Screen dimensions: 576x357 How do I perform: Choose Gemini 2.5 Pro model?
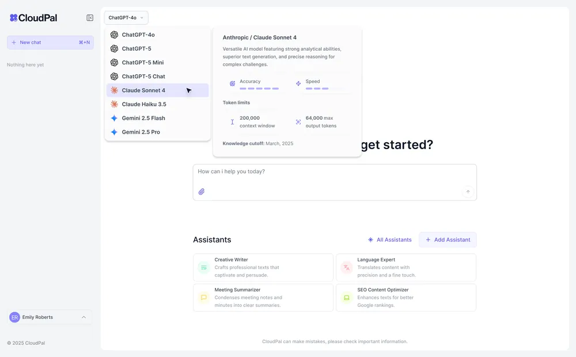158,132
